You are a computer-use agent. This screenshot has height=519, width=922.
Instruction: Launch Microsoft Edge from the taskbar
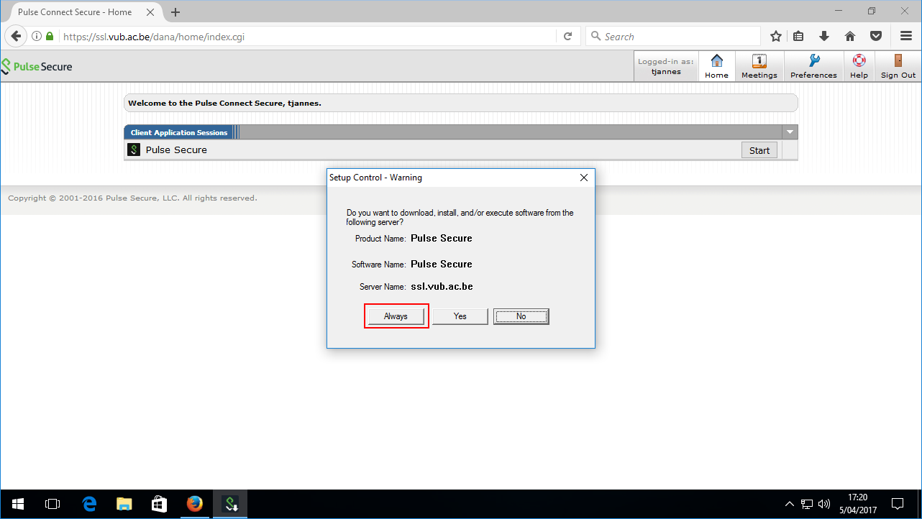click(89, 504)
